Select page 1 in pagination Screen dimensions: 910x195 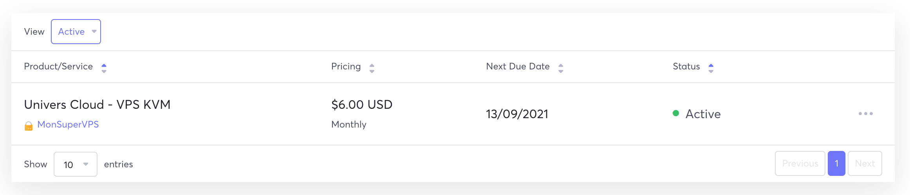(836, 163)
